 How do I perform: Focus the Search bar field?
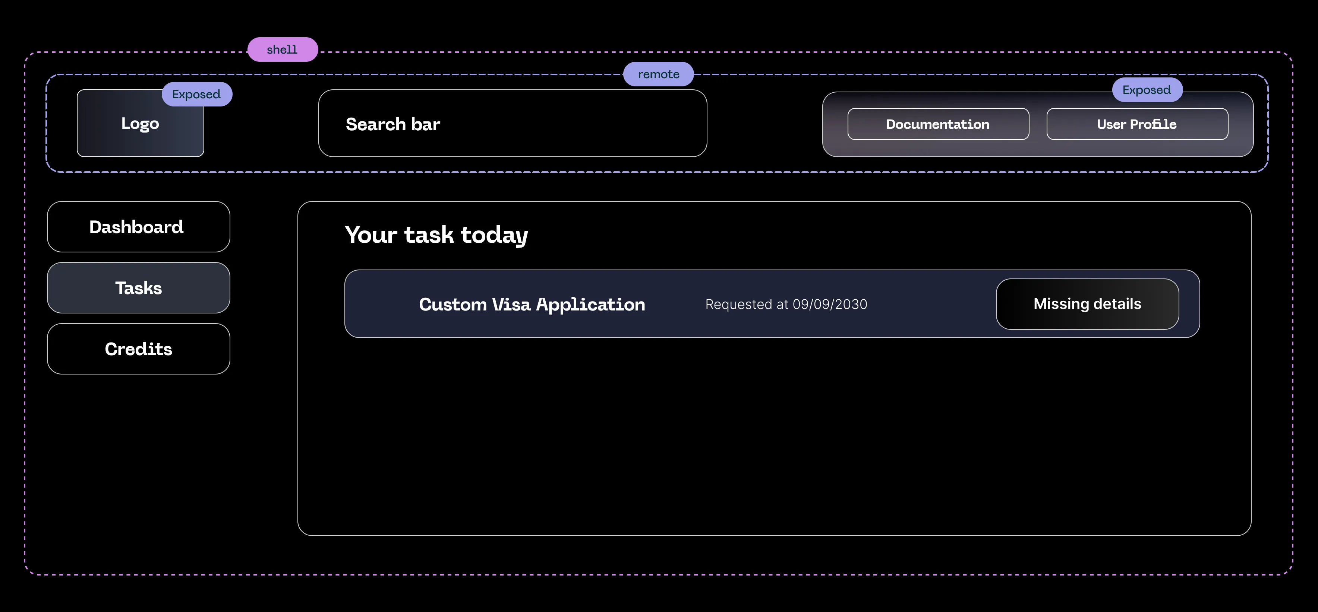point(512,124)
